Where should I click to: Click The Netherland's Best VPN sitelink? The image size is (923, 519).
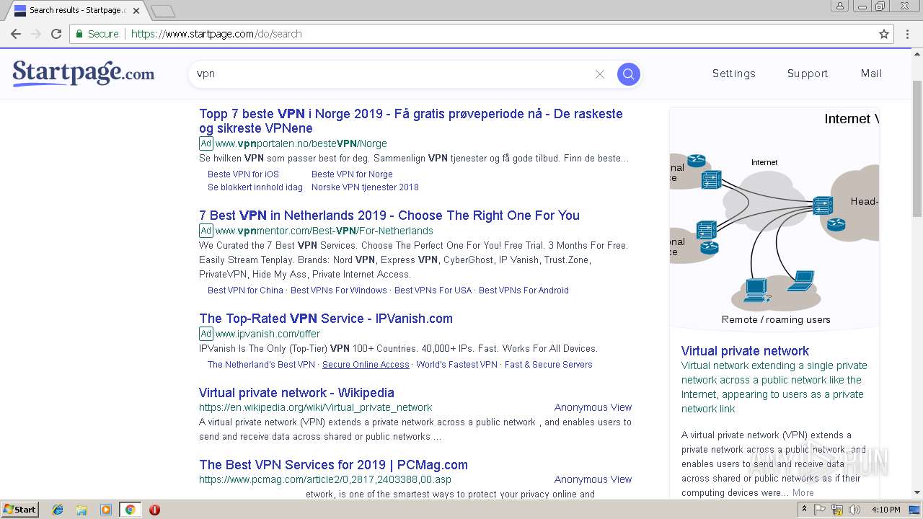pyautogui.click(x=261, y=365)
